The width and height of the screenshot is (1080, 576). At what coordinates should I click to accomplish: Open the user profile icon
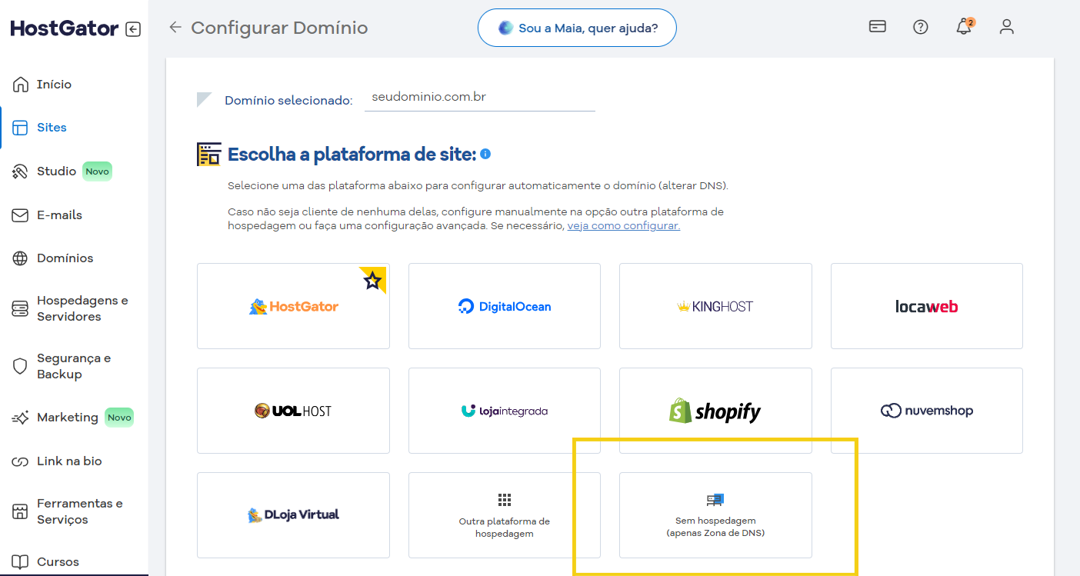coord(1007,27)
